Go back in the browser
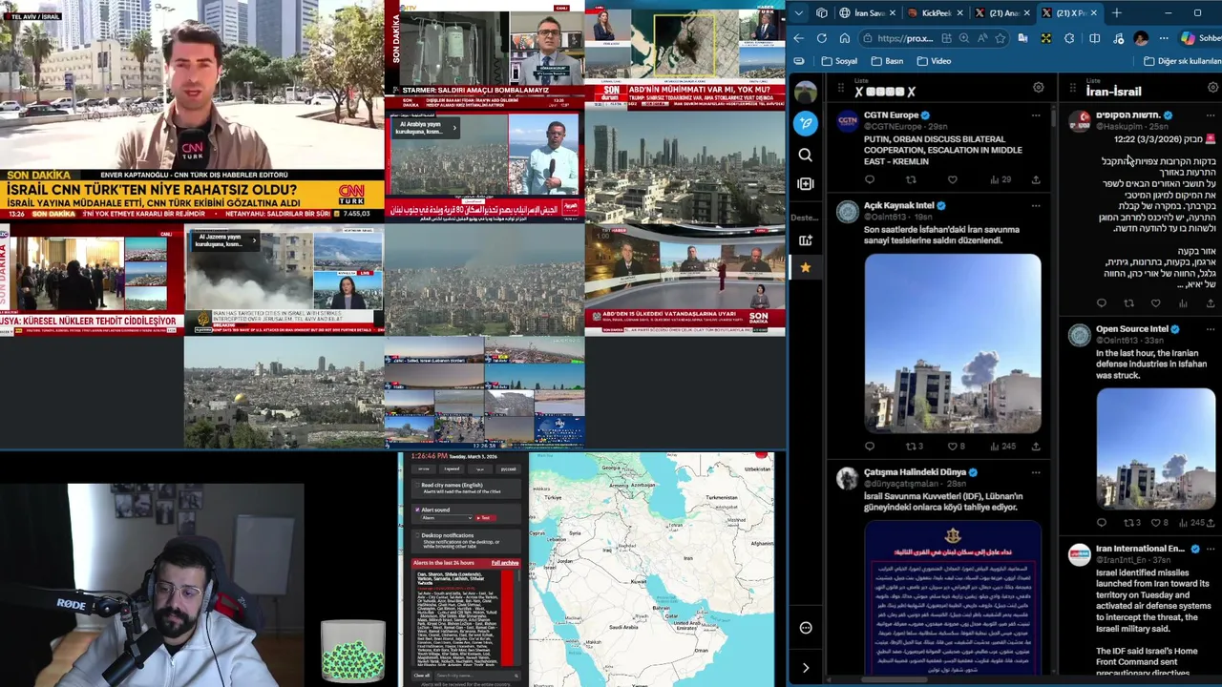1222x687 pixels. pyautogui.click(x=799, y=38)
